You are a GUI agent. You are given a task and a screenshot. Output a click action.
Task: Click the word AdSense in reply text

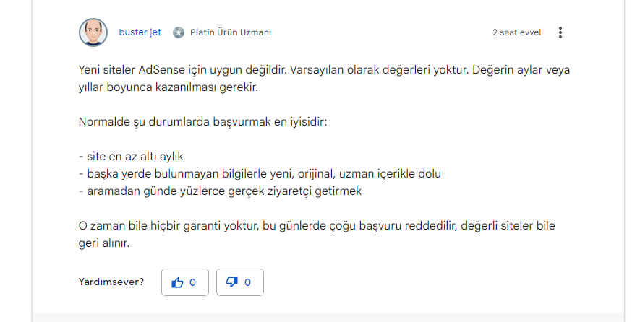point(162,70)
